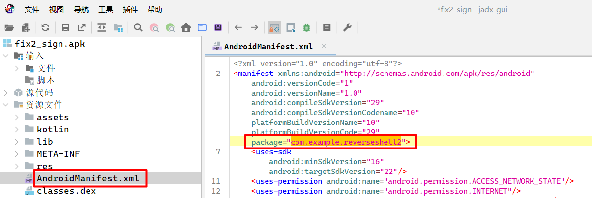
Task: Click the green bug debugger icon
Action: [x=306, y=27]
